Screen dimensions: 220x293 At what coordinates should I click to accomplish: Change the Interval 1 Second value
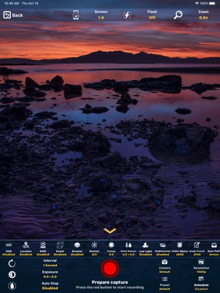coord(50,263)
